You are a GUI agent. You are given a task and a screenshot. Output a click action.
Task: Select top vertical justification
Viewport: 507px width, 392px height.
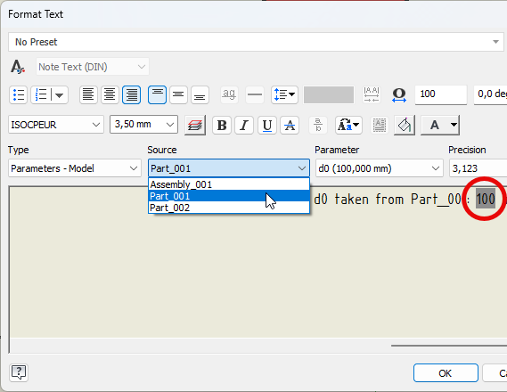click(157, 95)
